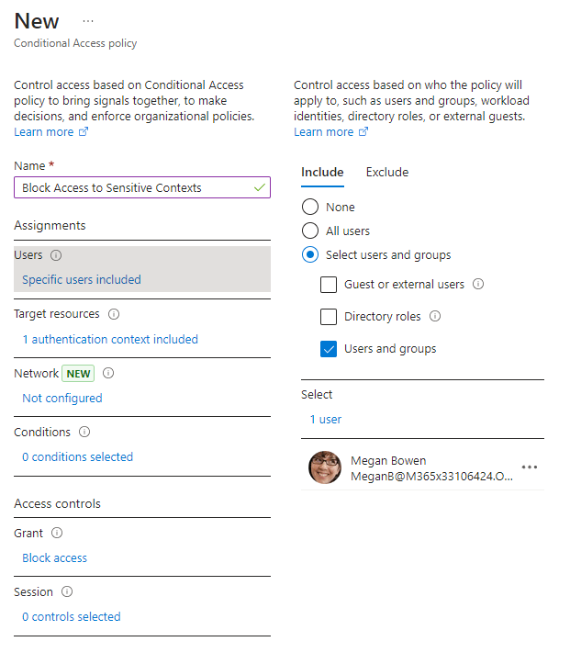Viewport: 570px width, 664px height.
Task: Click the info icon beside Session
Action: (67, 591)
